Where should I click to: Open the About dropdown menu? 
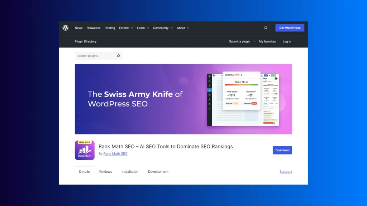(x=183, y=28)
